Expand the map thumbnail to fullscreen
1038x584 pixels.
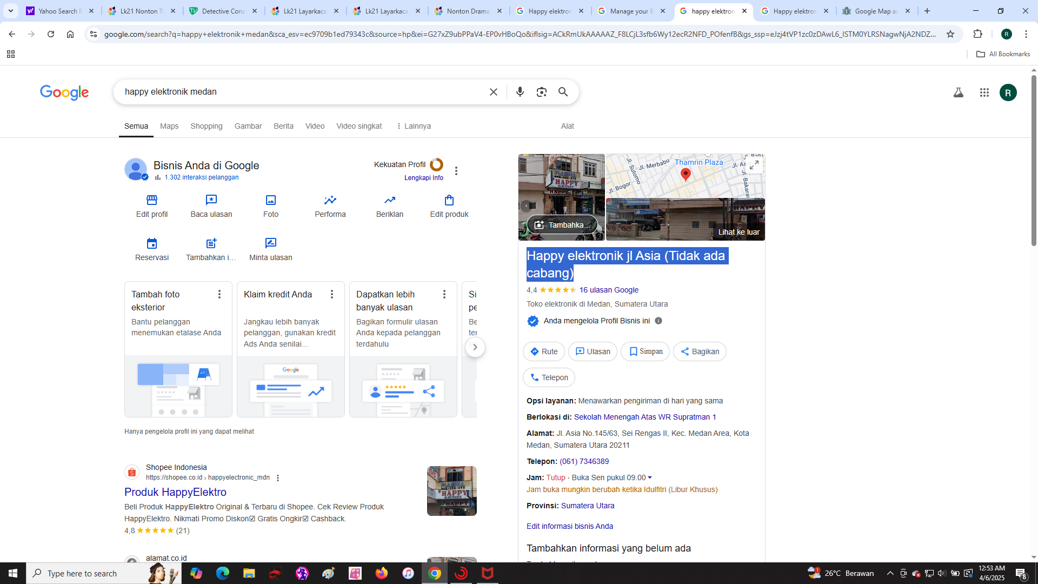pos(754,165)
